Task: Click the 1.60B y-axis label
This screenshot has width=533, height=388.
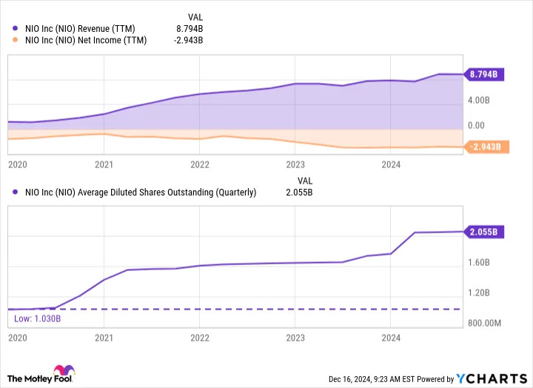Action: (479, 263)
